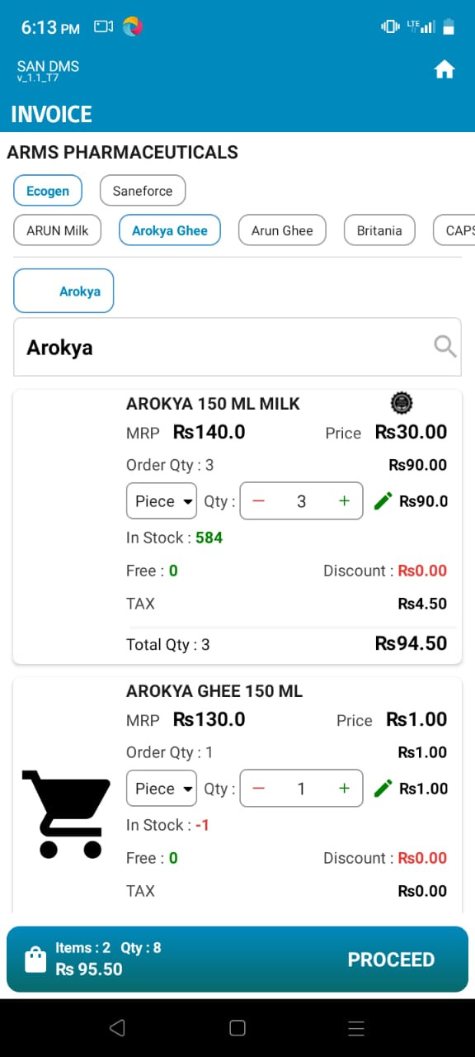This screenshot has height=1057, width=475.
Task: Tap the search magnifier icon
Action: click(x=444, y=346)
